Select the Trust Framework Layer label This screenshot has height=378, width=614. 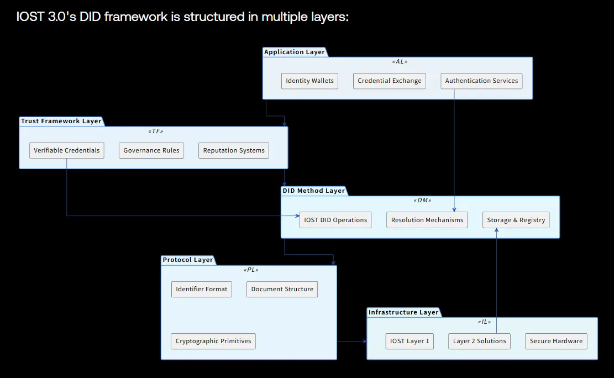(61, 122)
